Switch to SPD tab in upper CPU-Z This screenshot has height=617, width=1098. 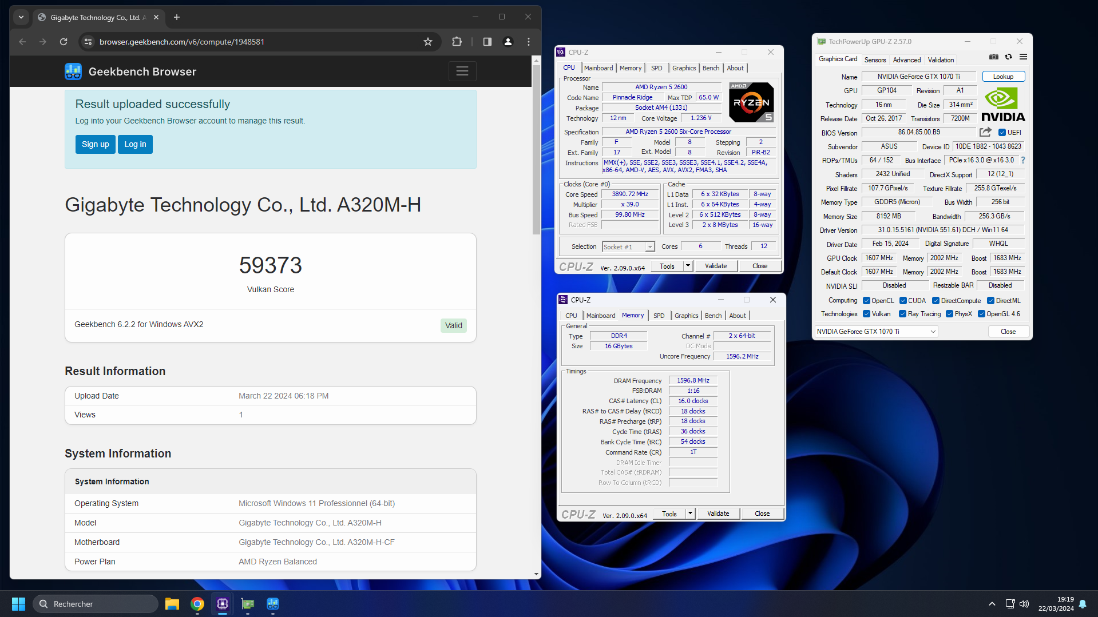656,68
